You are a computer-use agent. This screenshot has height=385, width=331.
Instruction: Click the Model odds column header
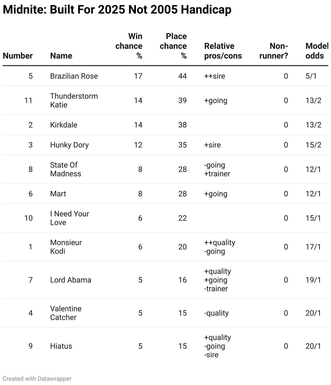pos(316,51)
